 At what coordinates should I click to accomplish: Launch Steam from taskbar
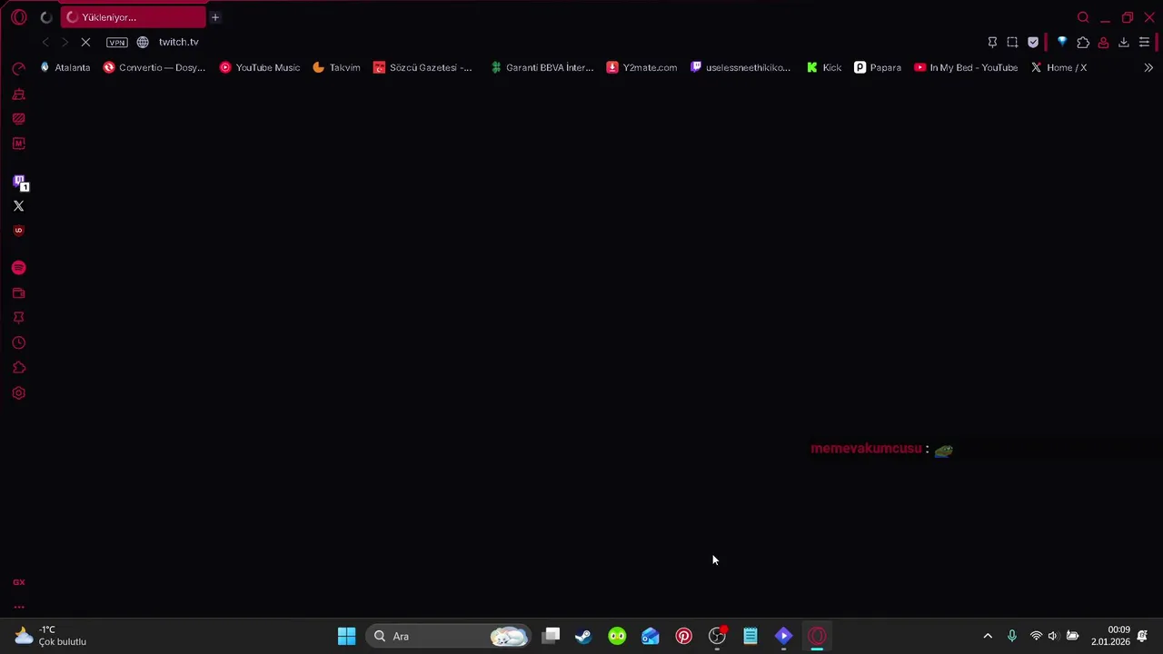click(583, 636)
